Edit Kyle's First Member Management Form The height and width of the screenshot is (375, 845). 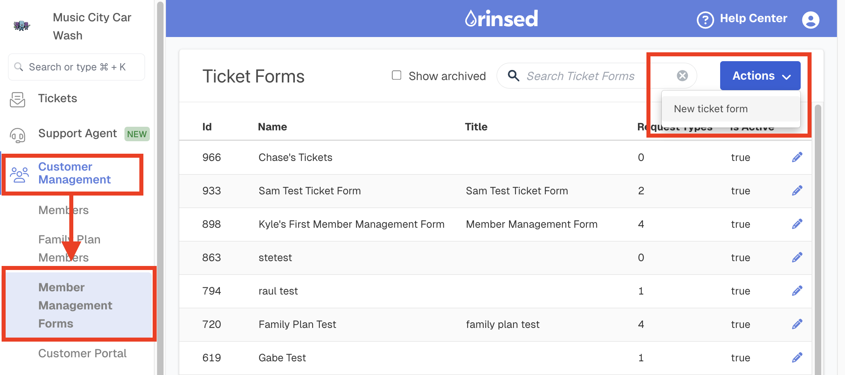[x=797, y=224]
